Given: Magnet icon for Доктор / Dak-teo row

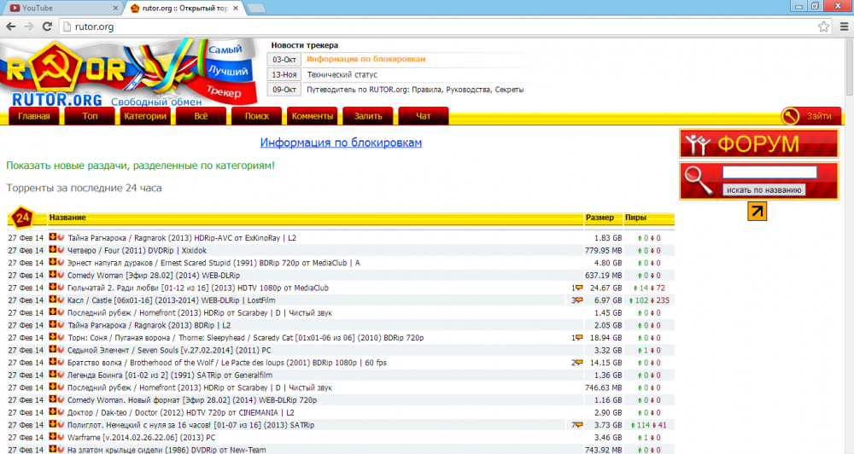Looking at the screenshot, I should pyautogui.click(x=61, y=412).
